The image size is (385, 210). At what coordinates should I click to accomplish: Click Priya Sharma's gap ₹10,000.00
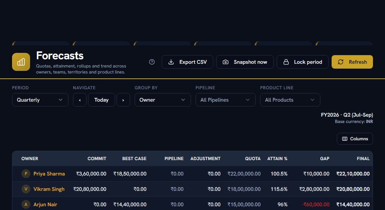tap(316, 174)
